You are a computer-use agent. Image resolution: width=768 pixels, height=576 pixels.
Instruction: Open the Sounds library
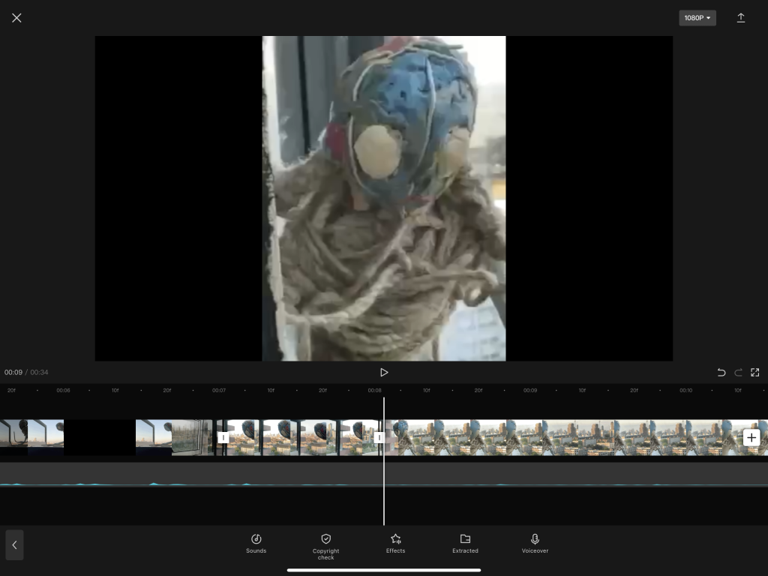(x=256, y=544)
